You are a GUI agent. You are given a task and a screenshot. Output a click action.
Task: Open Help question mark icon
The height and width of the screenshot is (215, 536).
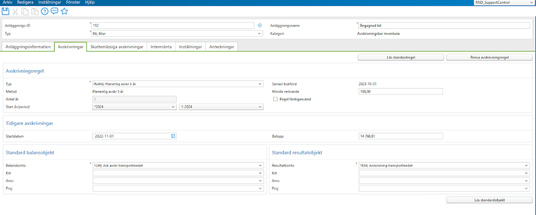(45, 11)
